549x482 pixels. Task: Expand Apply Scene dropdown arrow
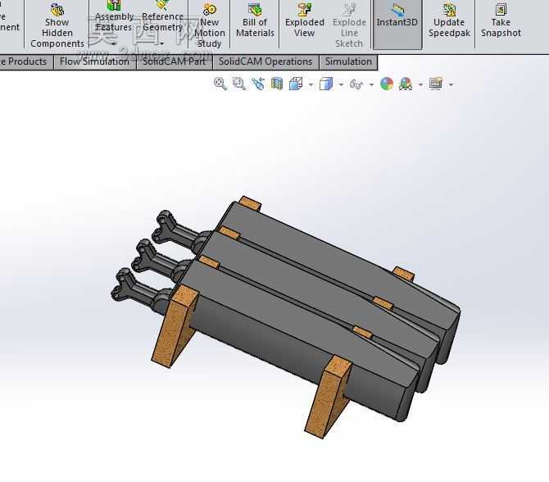tap(420, 84)
